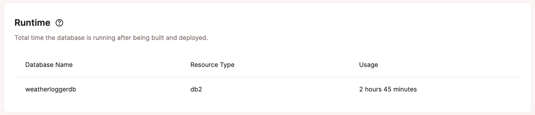Click "45 minutes" in the usage value

(x=400, y=89)
